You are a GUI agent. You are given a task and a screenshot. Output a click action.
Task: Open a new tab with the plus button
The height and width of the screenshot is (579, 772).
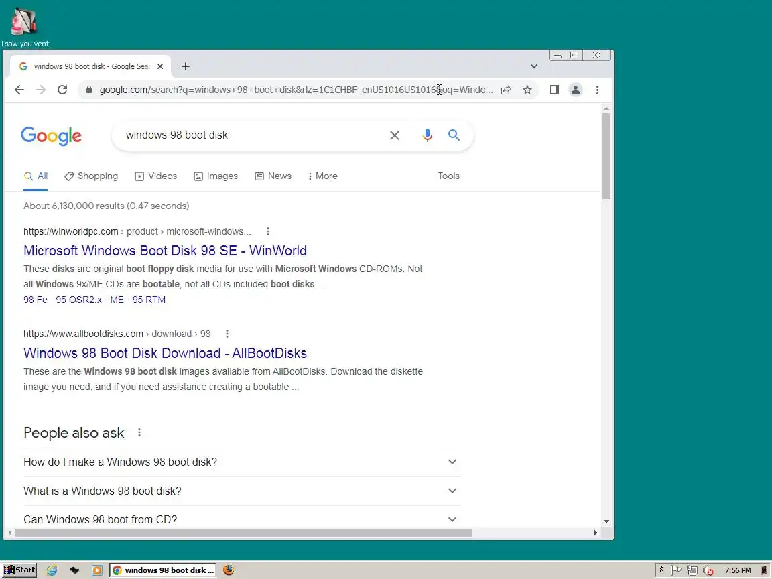[186, 66]
